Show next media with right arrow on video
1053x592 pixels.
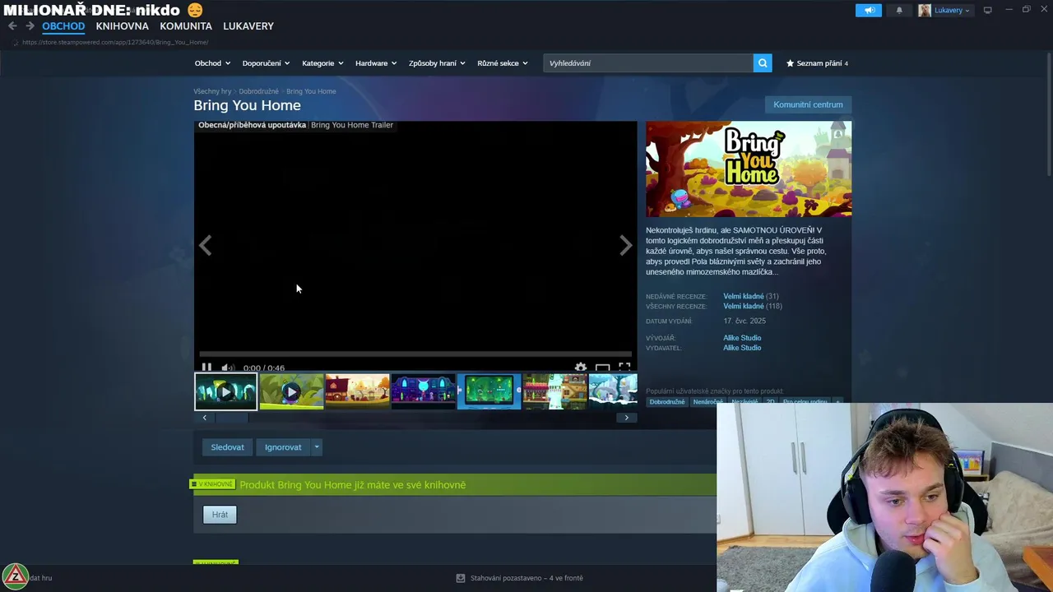[x=626, y=245]
